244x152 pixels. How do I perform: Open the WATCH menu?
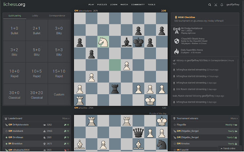point(124,5)
